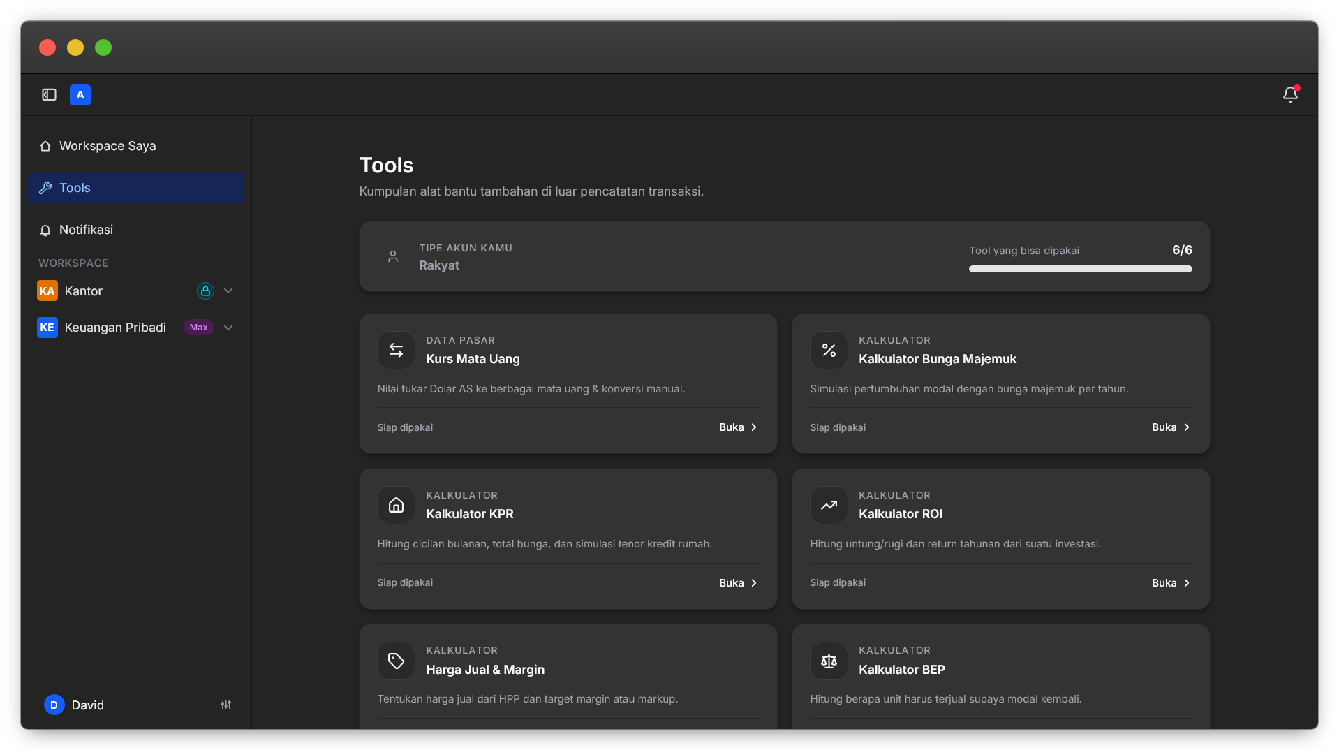Click David's D avatar
Screen dimensions: 1339x750
click(x=54, y=705)
